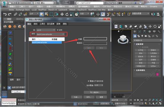The width and height of the screenshot is (164, 107).
Task: Select the Lights category icon
Action: pos(142,36)
